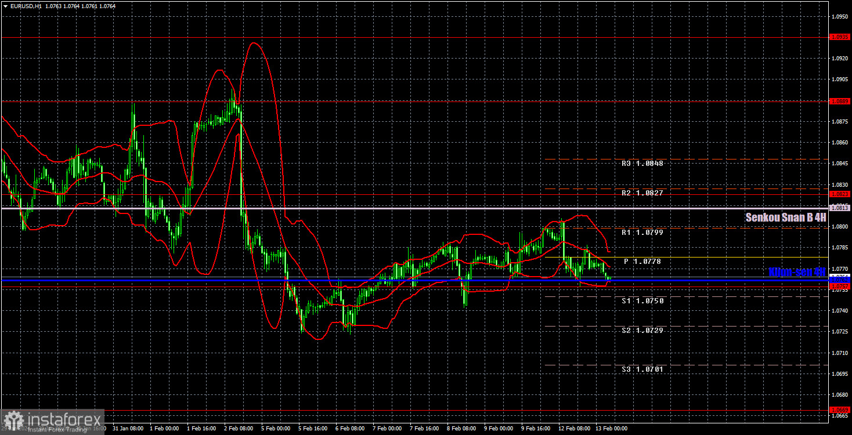
Task: Click the 1 Feb 16:00 time label
Action: [200, 429]
